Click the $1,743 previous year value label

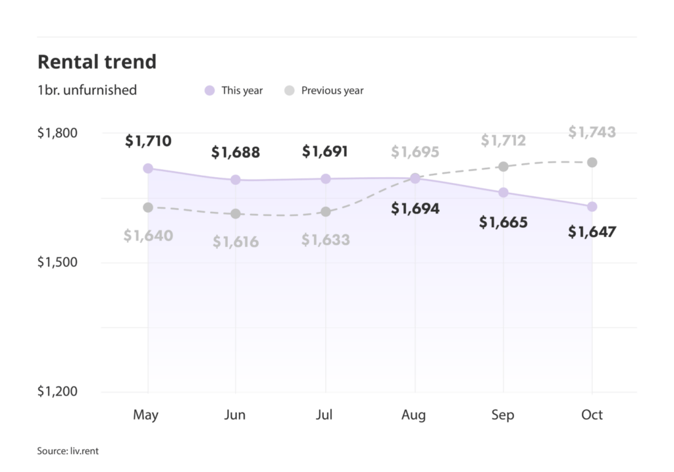click(x=592, y=132)
